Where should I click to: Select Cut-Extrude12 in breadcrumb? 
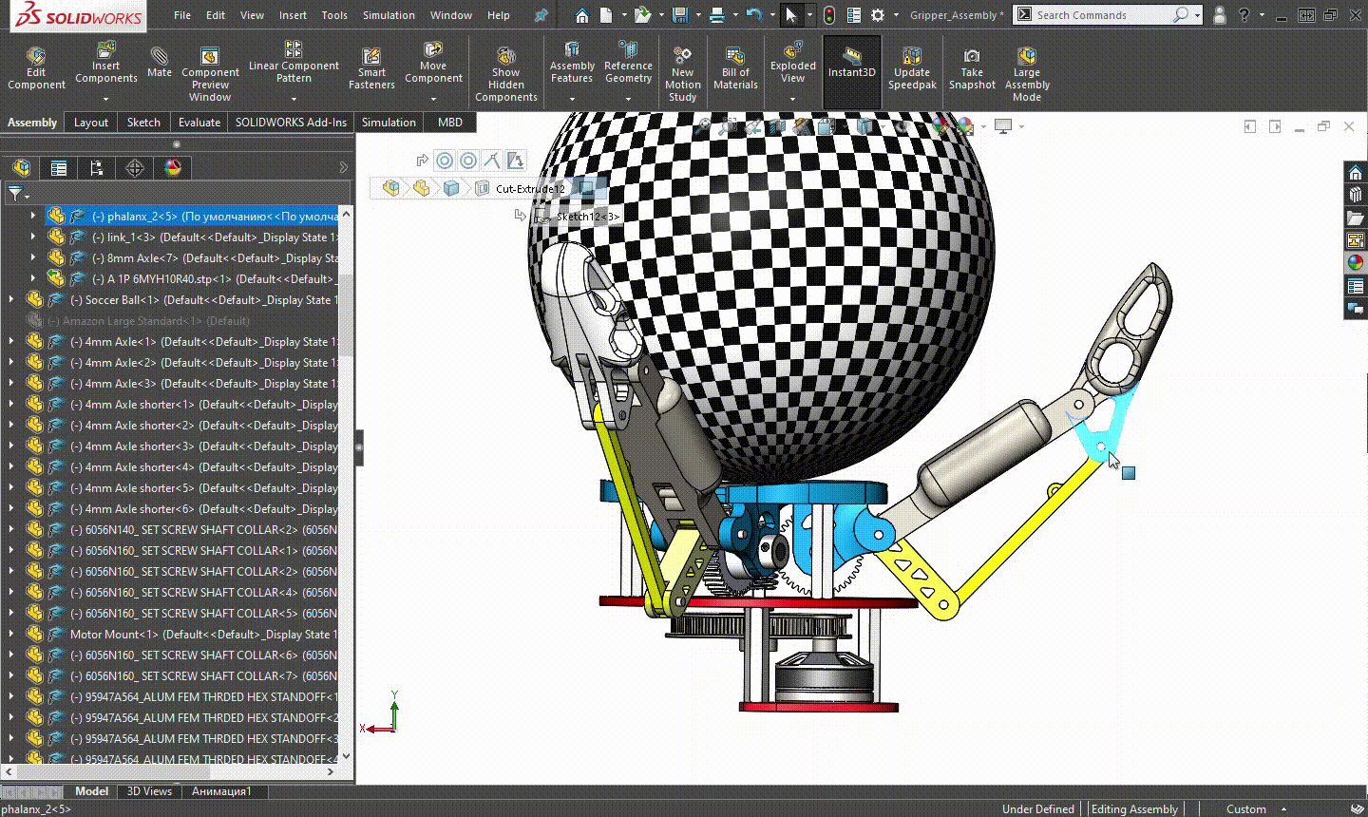pos(530,188)
